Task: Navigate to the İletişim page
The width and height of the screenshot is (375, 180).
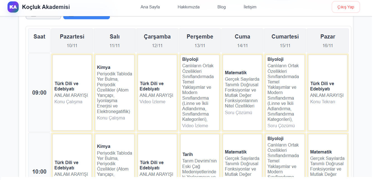Action: (x=250, y=7)
